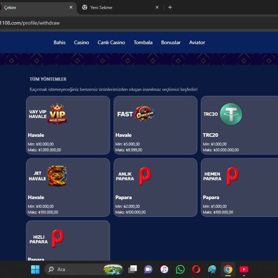This screenshot has width=278, height=278.
Task: Click the landscape search highlight image
Action: (113, 269)
